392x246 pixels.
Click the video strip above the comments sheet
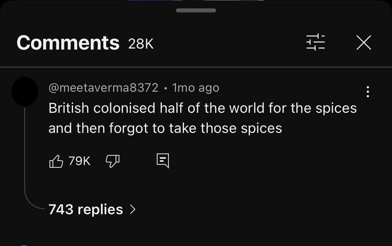196,1
